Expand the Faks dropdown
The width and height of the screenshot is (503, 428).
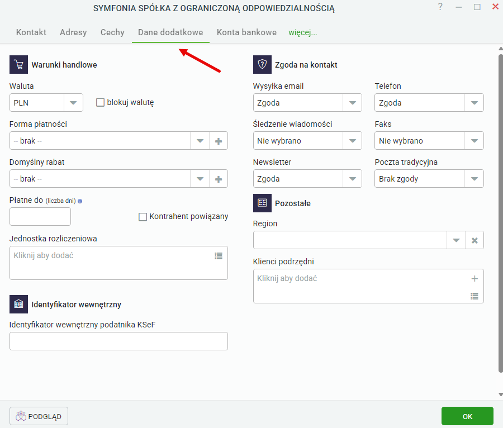coord(474,141)
